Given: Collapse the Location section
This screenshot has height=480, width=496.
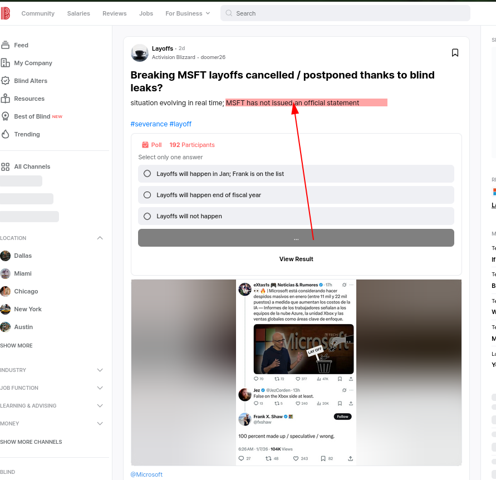Looking at the screenshot, I should coord(100,238).
